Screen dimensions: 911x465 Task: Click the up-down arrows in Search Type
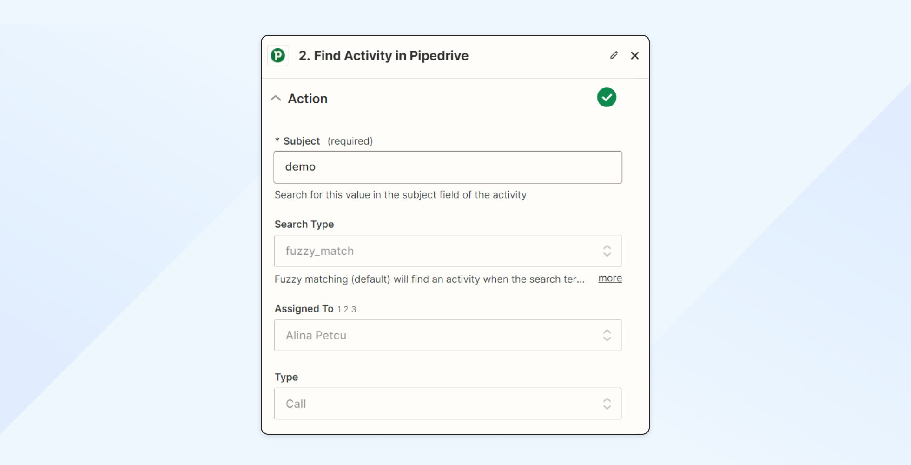[x=607, y=251]
